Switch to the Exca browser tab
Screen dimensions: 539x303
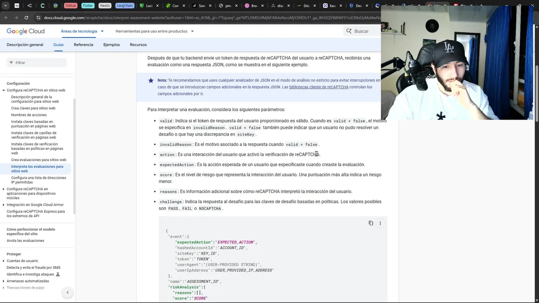click(332, 6)
